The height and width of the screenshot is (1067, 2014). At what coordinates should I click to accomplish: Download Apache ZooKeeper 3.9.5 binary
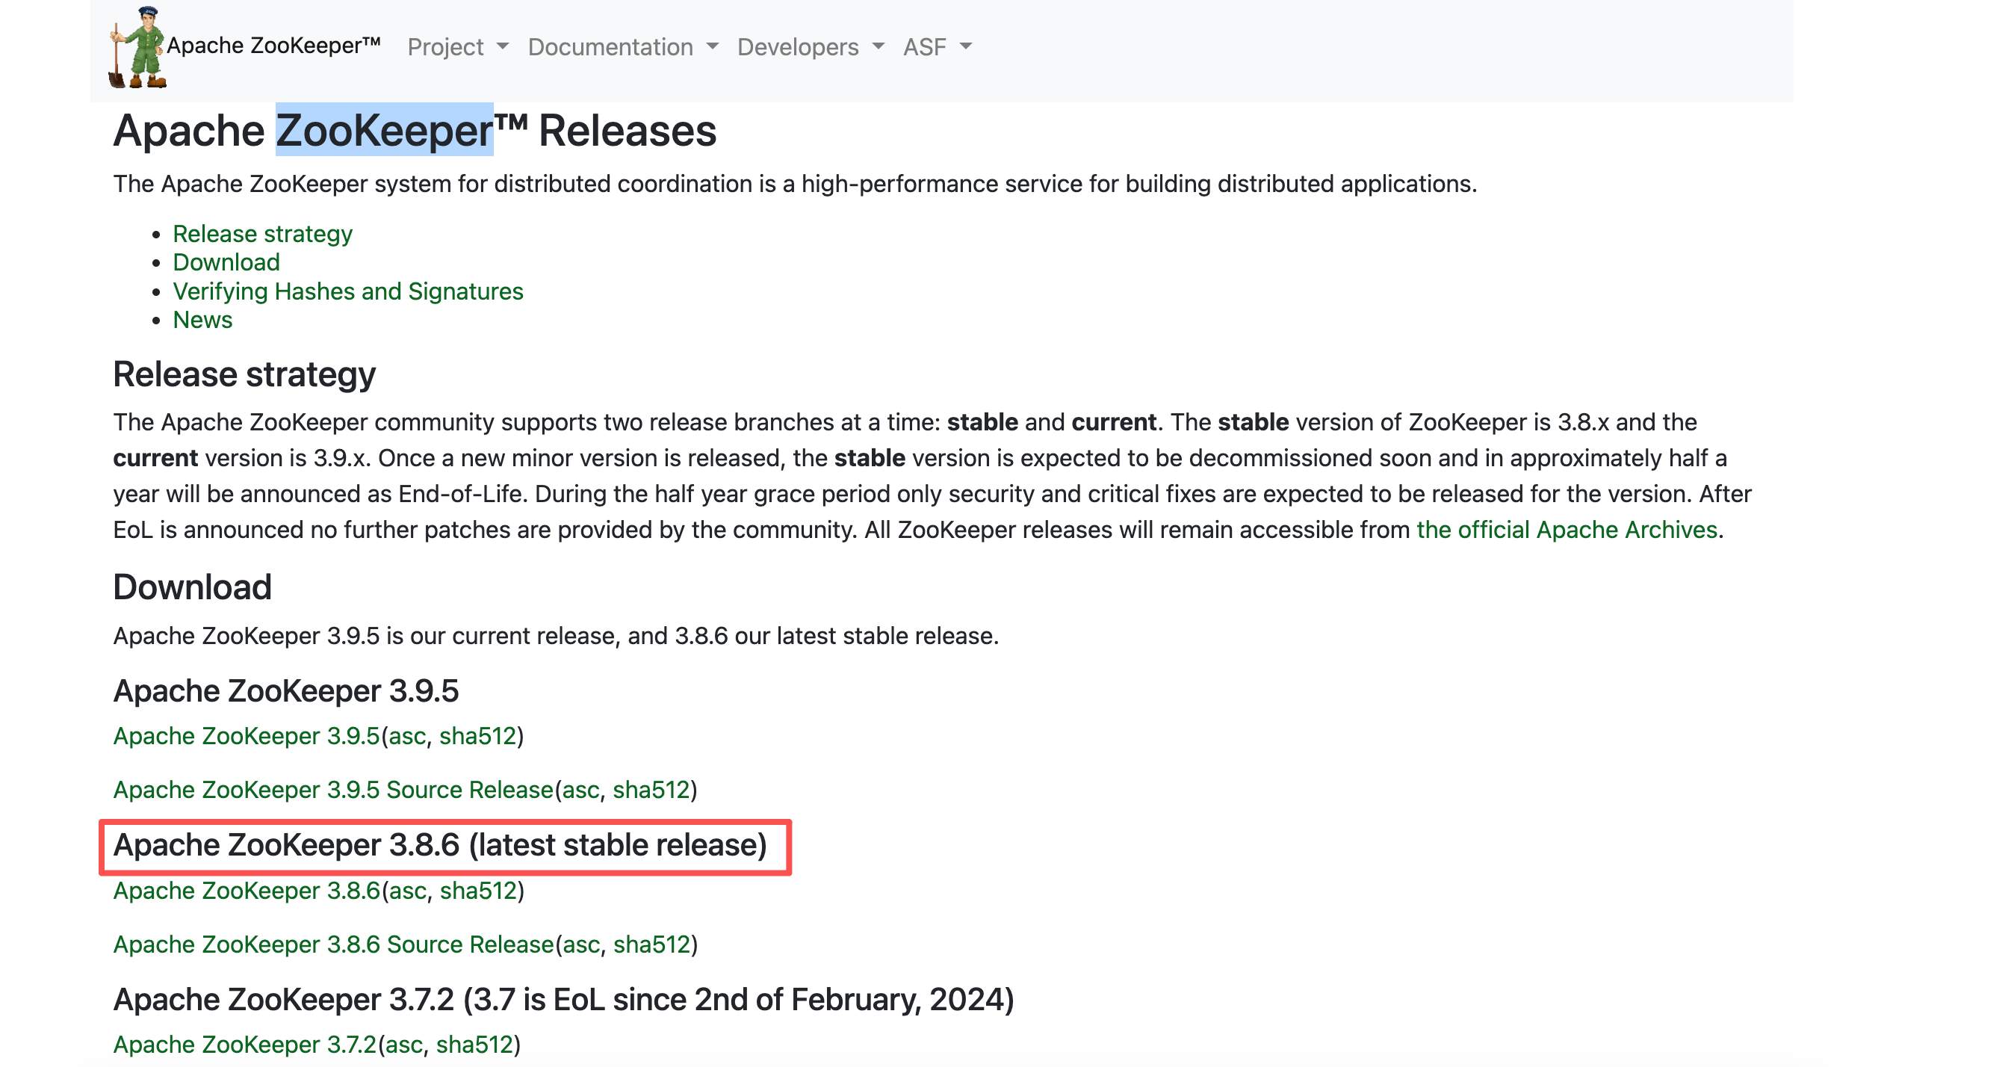tap(247, 736)
